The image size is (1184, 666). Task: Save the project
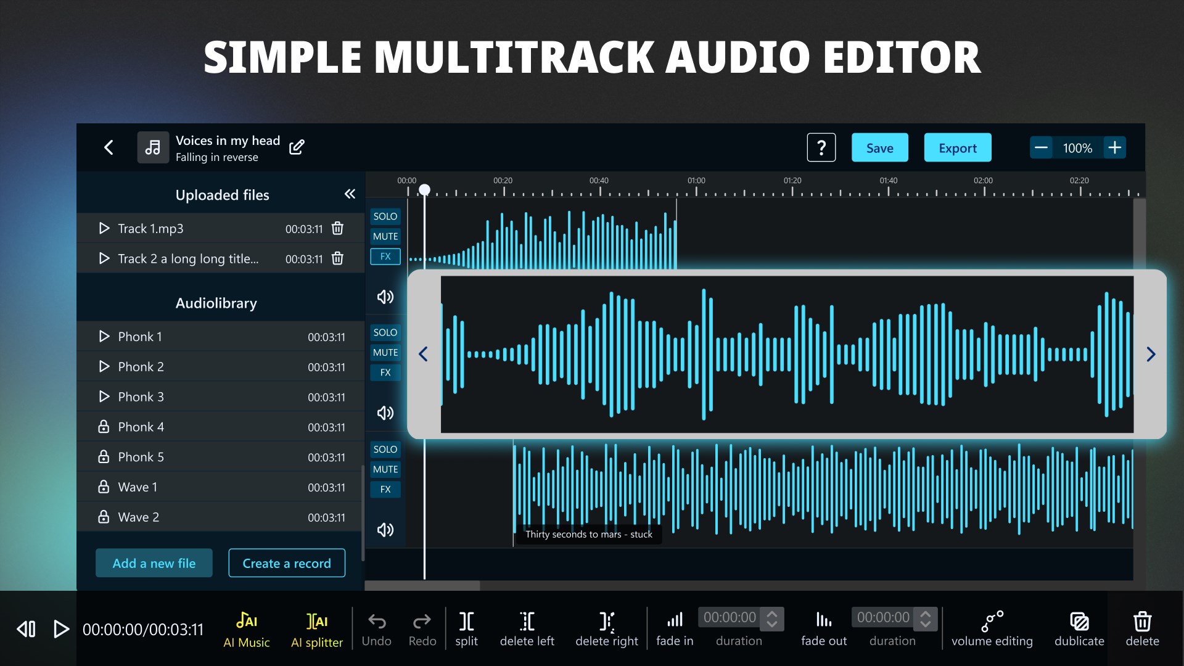[x=879, y=147]
